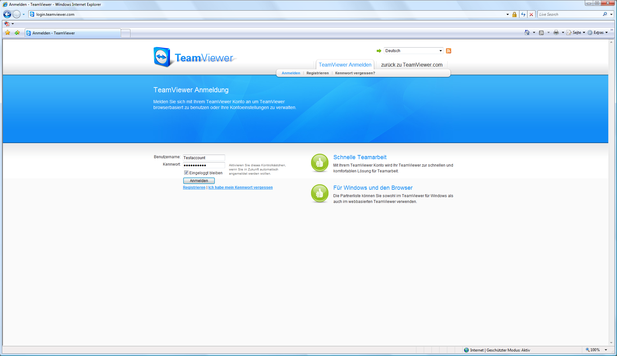Click the Live Search magnifier icon
Viewport: 617px width, 356px height.
click(x=605, y=14)
